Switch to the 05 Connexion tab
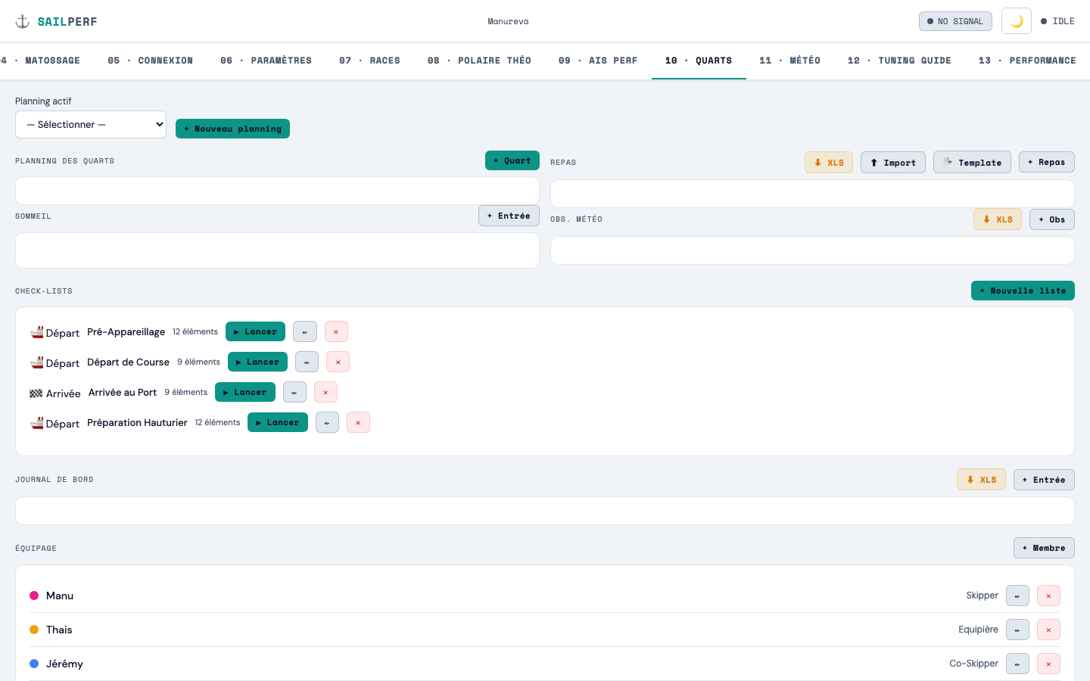 point(150,61)
